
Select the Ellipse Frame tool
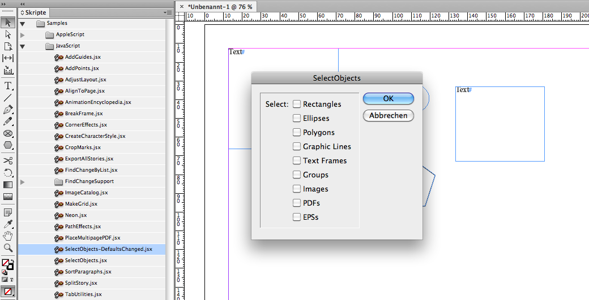click(x=8, y=133)
